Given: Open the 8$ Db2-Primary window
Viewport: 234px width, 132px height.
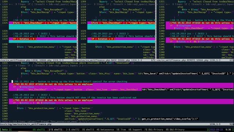Looking at the screenshot, I should pyautogui.click(x=175, y=129).
